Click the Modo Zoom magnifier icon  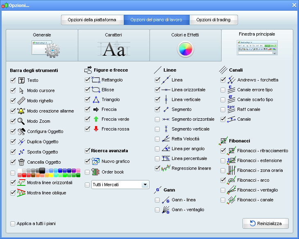(22, 121)
